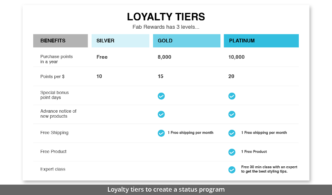Select the SILVER tier header

point(120,41)
